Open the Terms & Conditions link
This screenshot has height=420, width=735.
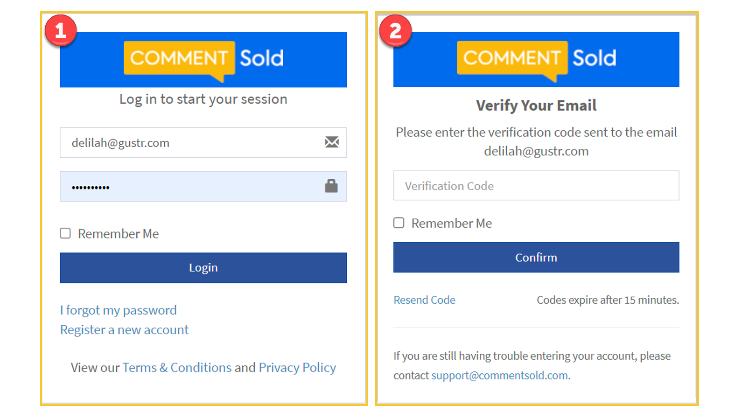point(177,368)
